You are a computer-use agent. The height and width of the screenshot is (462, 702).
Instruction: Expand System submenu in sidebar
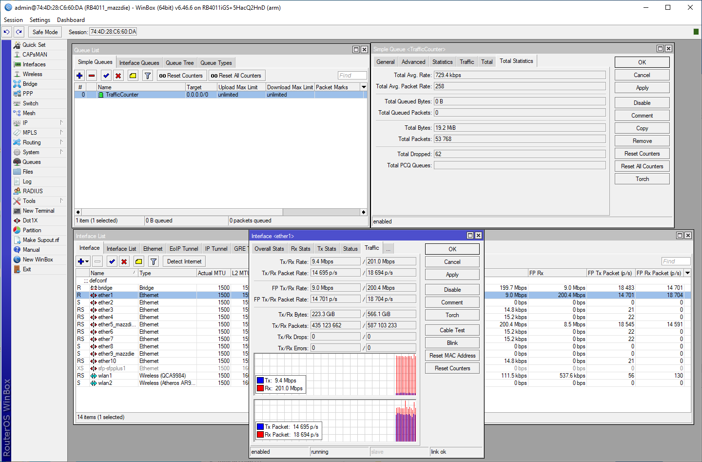[x=61, y=152]
